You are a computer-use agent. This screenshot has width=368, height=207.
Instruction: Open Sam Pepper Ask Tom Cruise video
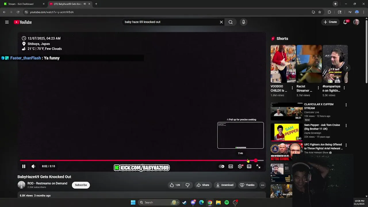point(322,127)
